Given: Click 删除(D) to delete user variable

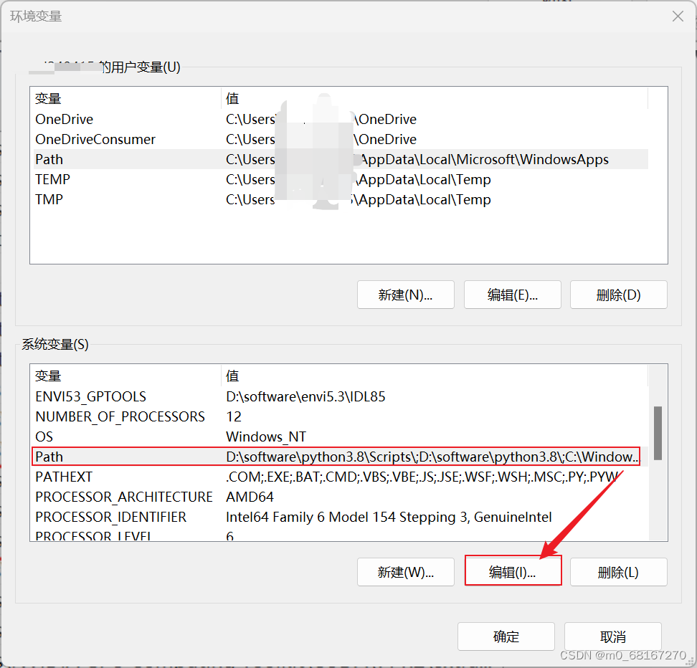Looking at the screenshot, I should click(x=618, y=295).
